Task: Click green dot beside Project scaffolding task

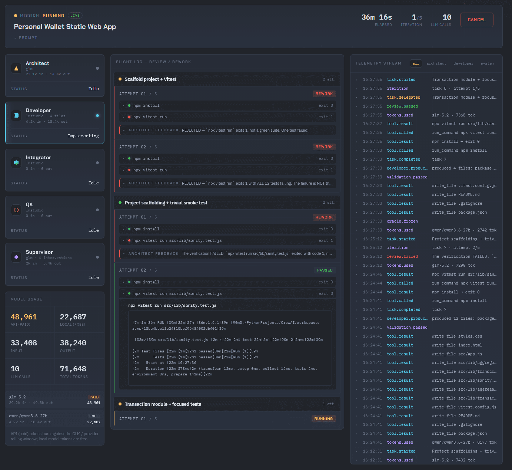Action: coord(120,203)
